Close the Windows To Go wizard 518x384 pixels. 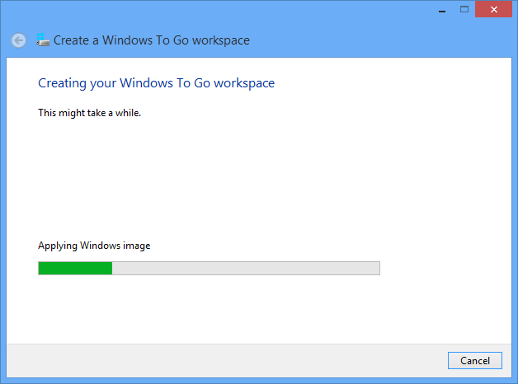[x=493, y=9]
